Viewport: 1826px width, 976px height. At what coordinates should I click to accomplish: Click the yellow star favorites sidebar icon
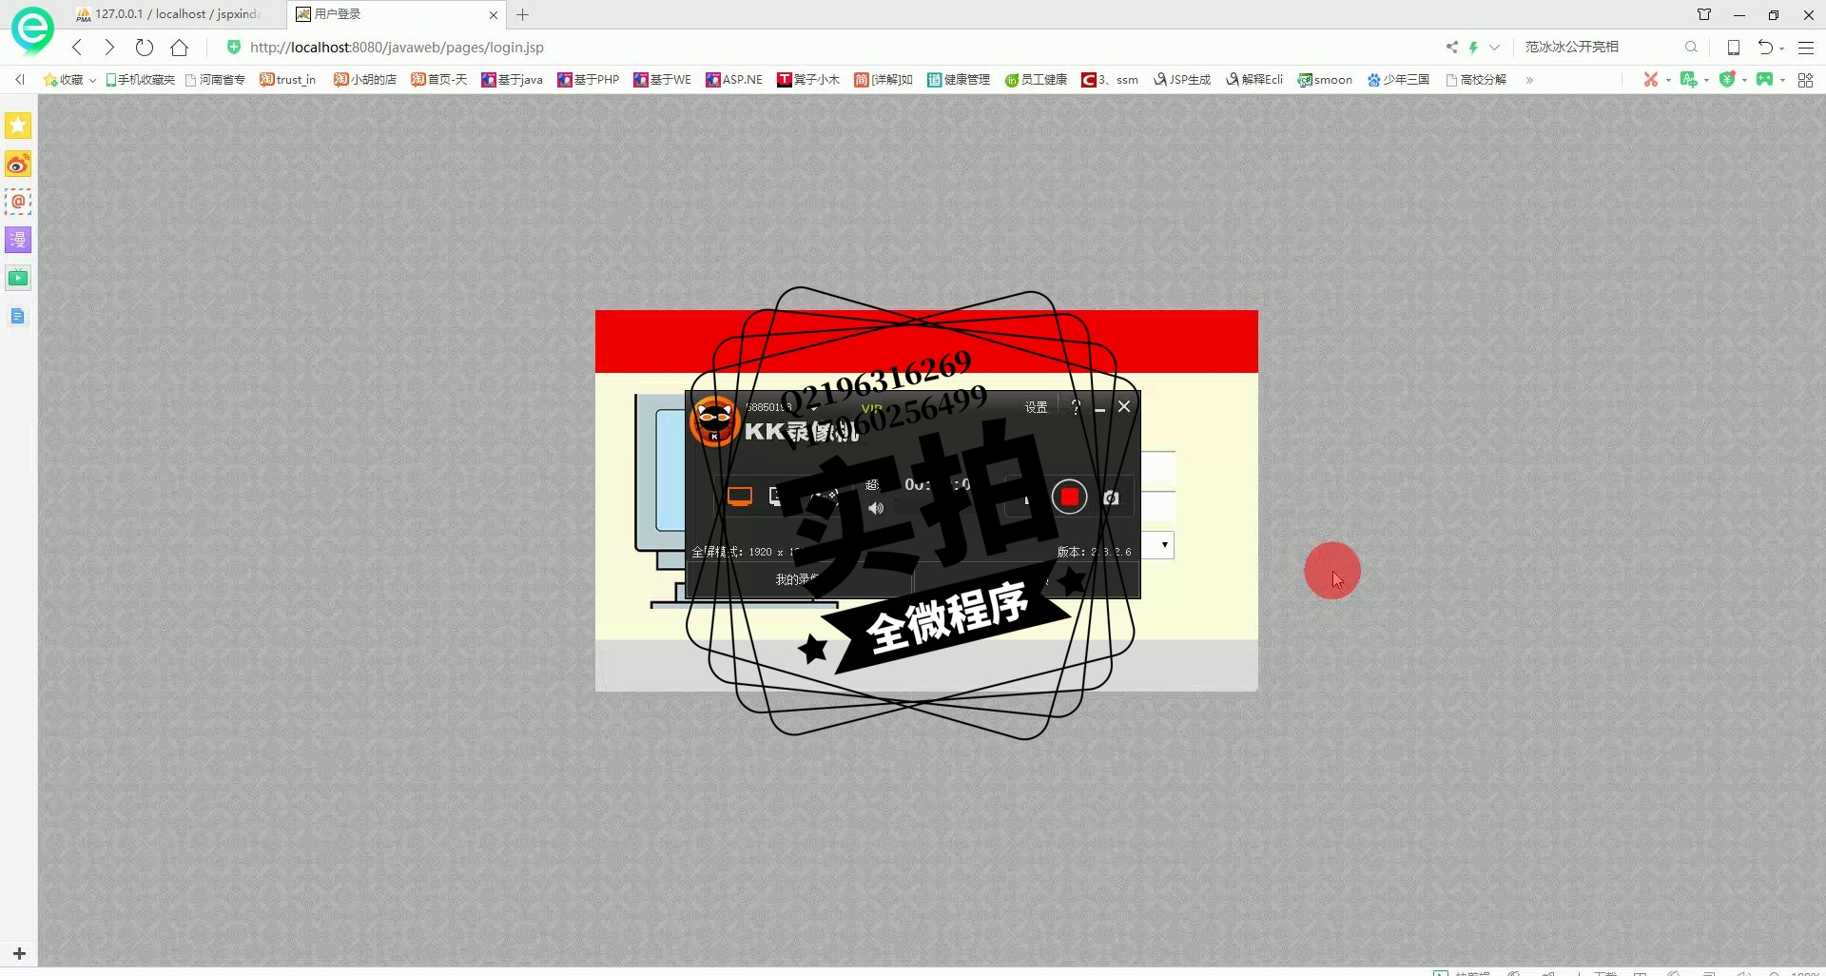point(18,126)
